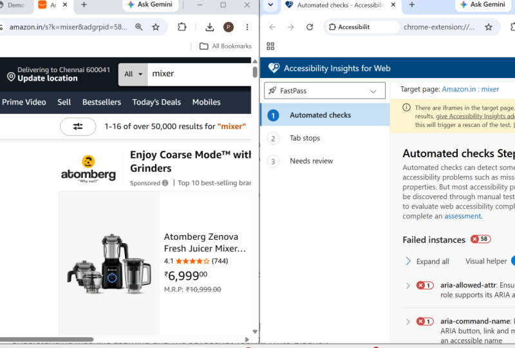Open the extensions puzzle icon in Amazon window
The width and height of the screenshot is (515, 348).
tap(182, 27)
